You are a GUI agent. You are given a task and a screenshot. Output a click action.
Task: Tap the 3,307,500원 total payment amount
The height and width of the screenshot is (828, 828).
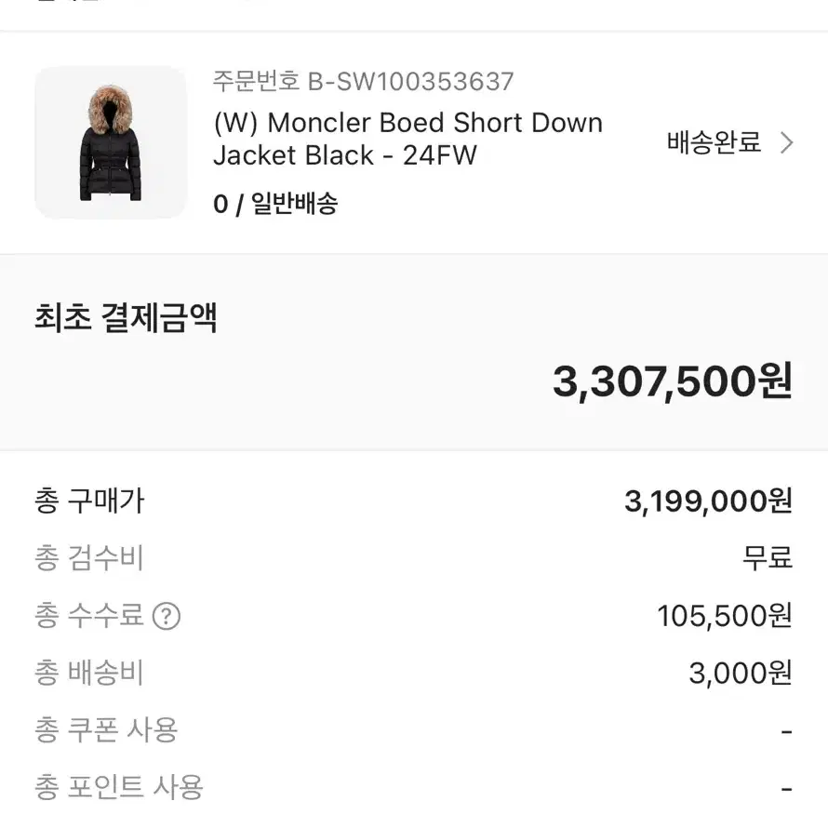coord(673,381)
